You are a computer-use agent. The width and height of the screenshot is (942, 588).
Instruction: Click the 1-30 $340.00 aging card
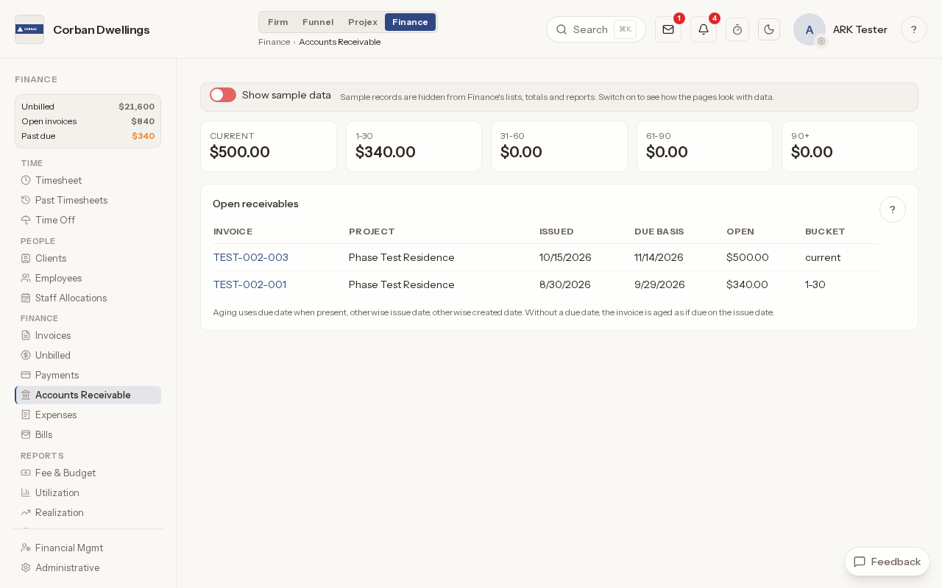click(414, 146)
